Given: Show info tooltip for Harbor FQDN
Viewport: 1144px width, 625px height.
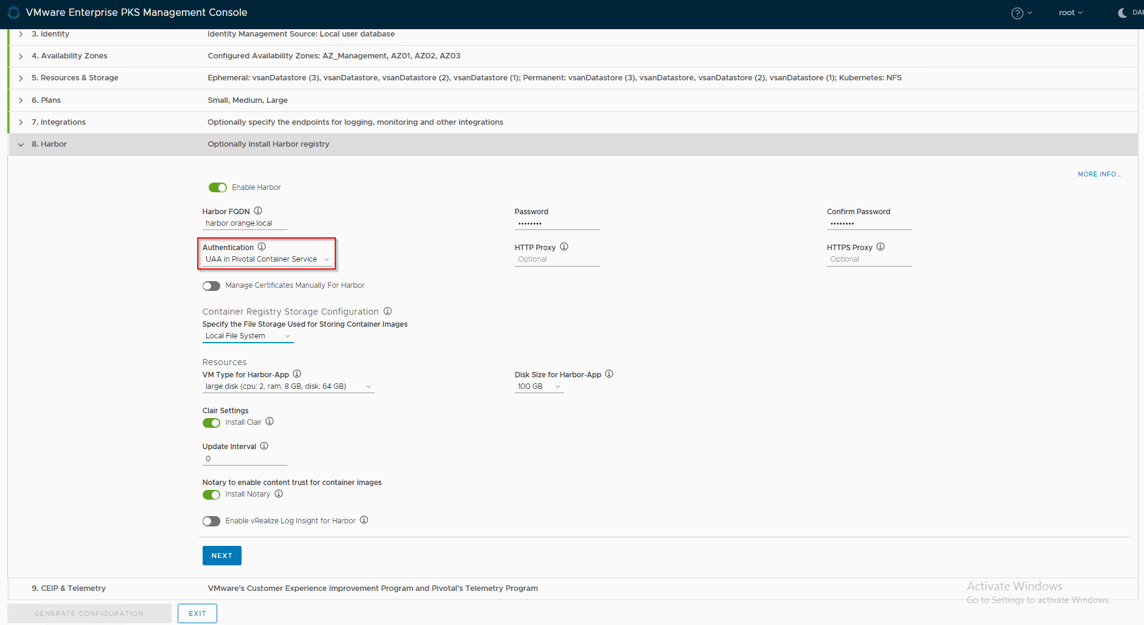Looking at the screenshot, I should (x=258, y=211).
